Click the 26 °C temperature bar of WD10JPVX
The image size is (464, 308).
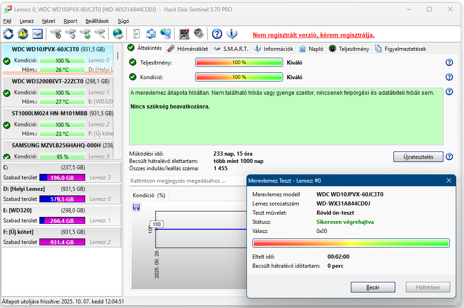pos(62,70)
